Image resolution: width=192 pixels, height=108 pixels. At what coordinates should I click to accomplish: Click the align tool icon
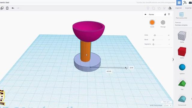point(164,8)
